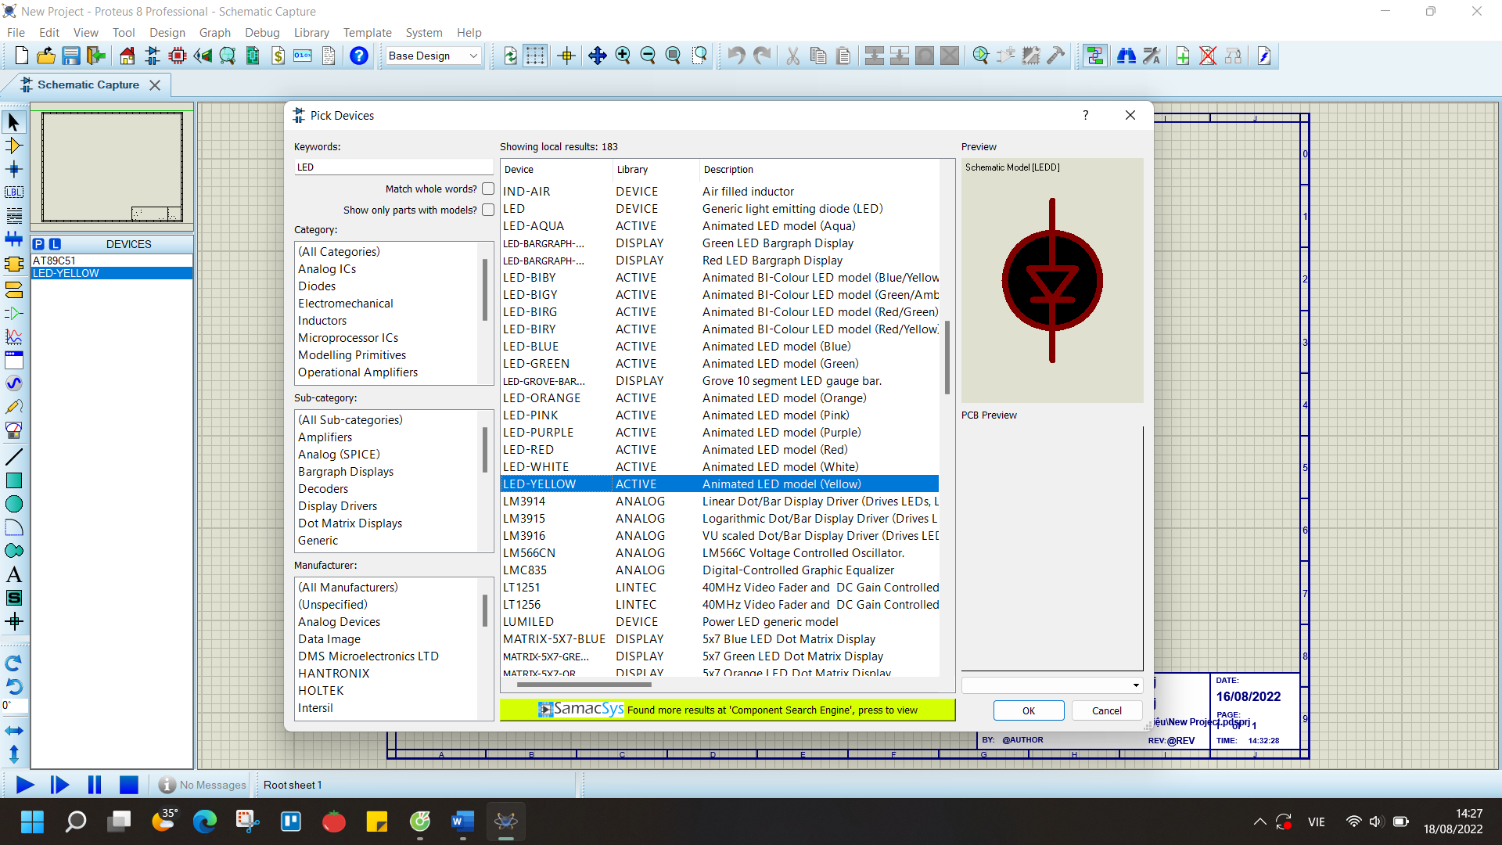The width and height of the screenshot is (1502, 845).
Task: Click the Keywords field containing LED
Action: point(394,167)
